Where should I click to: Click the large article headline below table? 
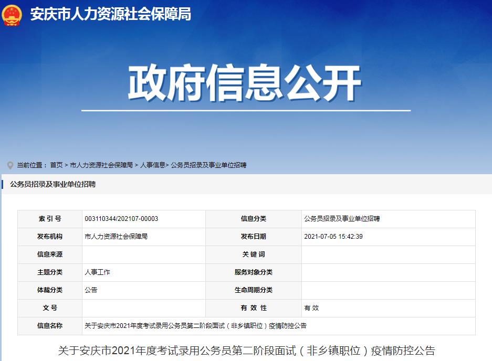point(246,351)
